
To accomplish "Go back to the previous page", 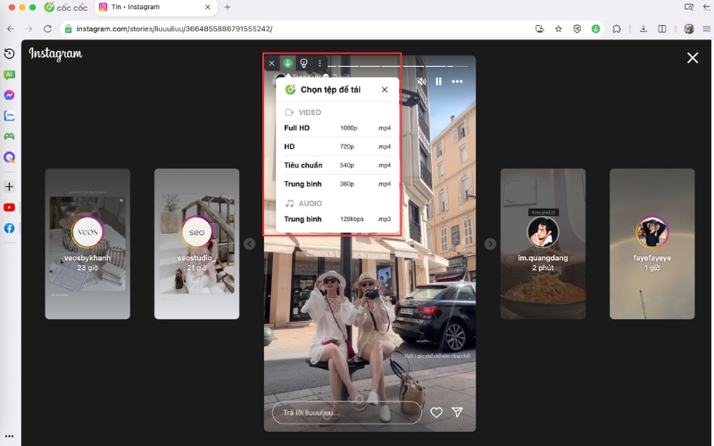I will (x=11, y=29).
